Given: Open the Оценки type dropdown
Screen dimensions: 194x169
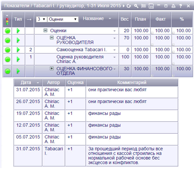Looking at the screenshot, I should 63,19.
